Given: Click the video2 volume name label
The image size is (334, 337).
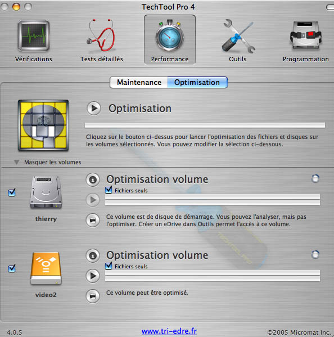Looking at the screenshot, I should click(x=46, y=295).
